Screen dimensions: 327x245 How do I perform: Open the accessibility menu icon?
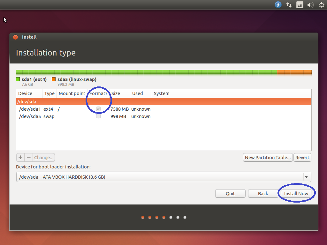click(x=278, y=5)
